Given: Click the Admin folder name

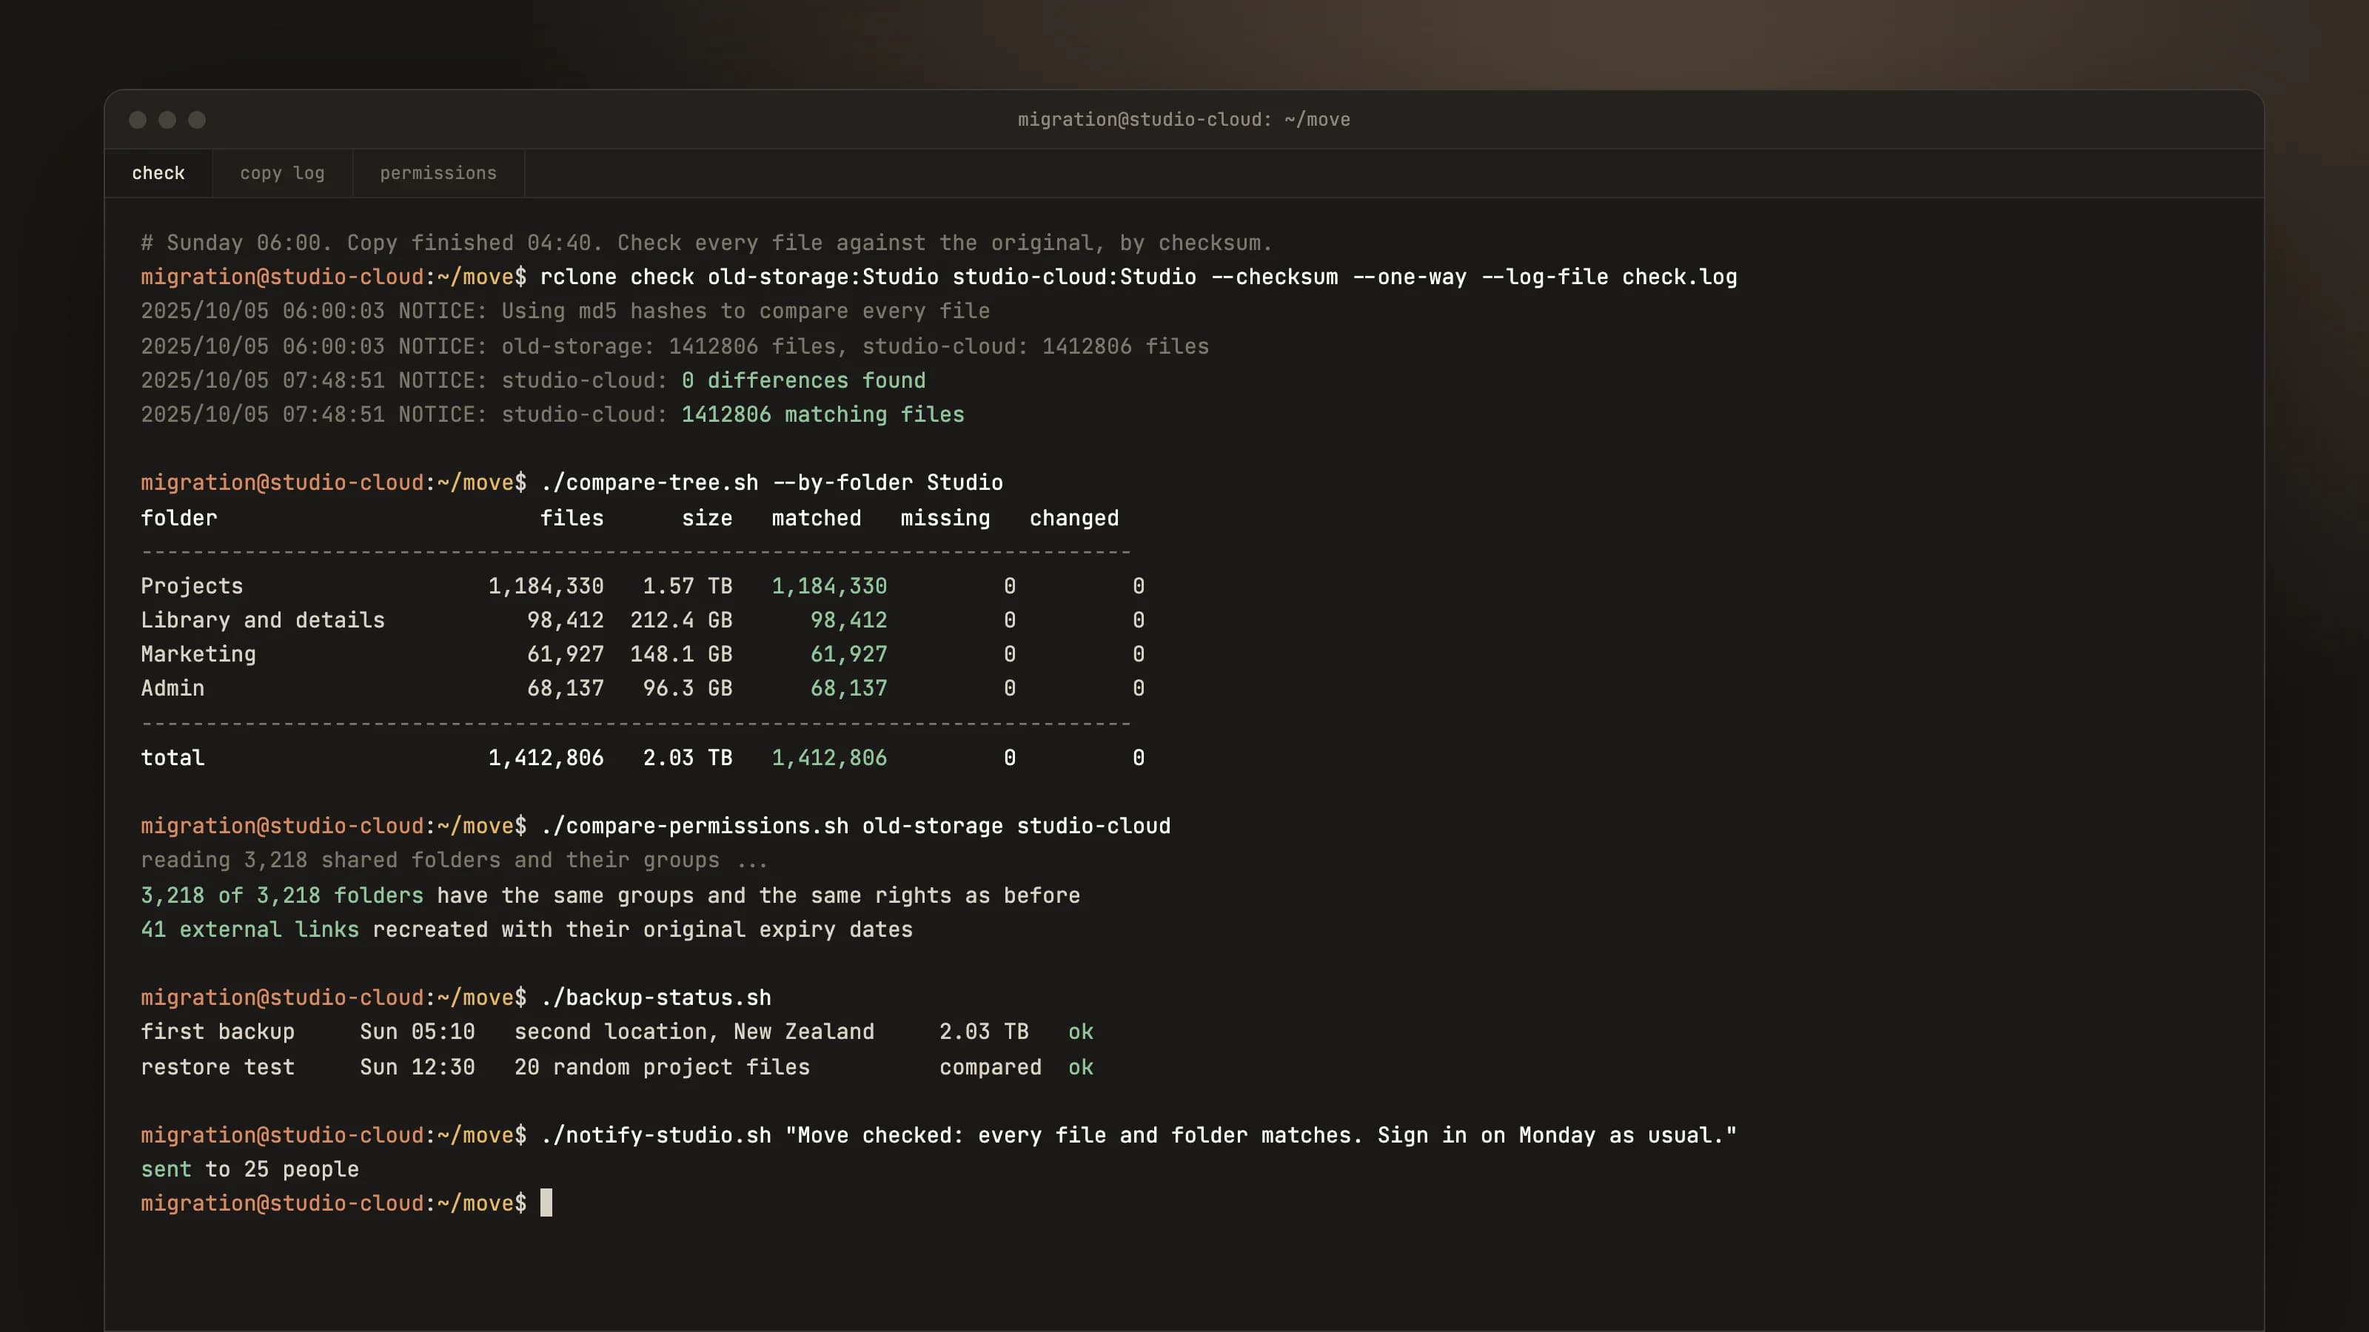Looking at the screenshot, I should (173, 688).
